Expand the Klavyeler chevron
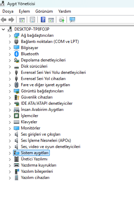134x204 pixels. point(10,122)
